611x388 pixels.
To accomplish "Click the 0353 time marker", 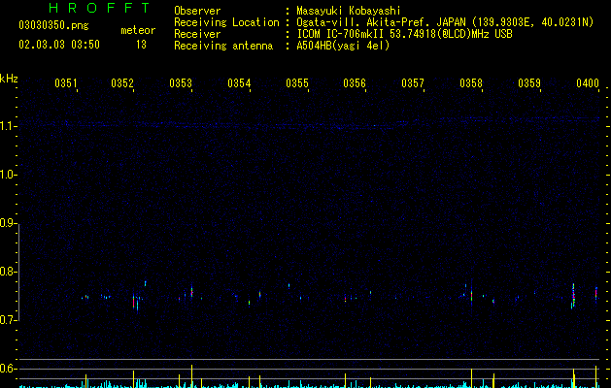I will click(x=181, y=83).
